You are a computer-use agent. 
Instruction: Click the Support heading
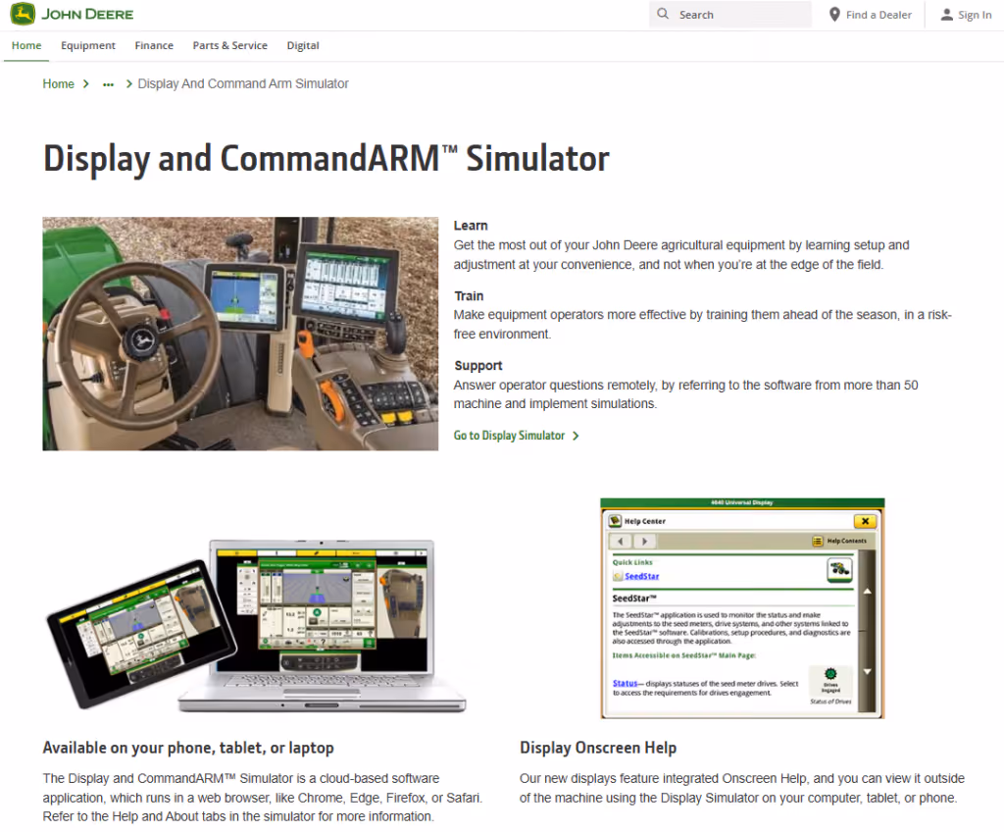coord(478,365)
